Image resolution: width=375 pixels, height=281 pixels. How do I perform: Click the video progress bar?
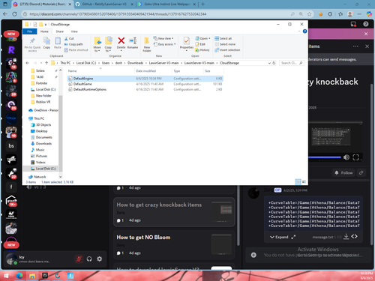coord(325,157)
